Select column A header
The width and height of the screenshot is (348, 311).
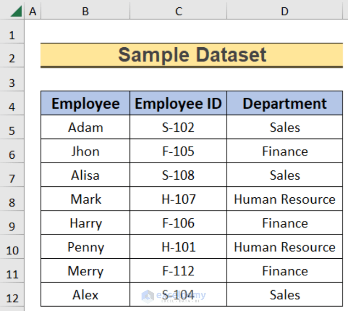click(x=33, y=11)
